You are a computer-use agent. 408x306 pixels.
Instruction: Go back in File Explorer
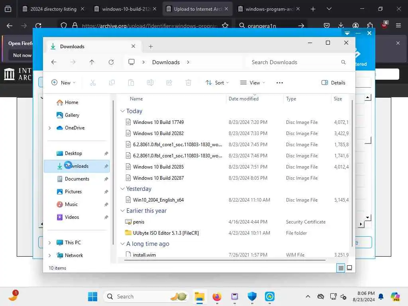pos(54,62)
